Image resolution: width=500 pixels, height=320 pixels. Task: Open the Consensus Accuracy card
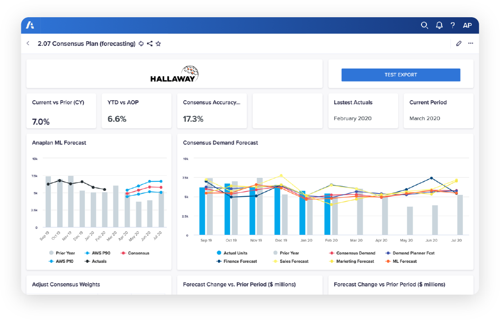[212, 111]
